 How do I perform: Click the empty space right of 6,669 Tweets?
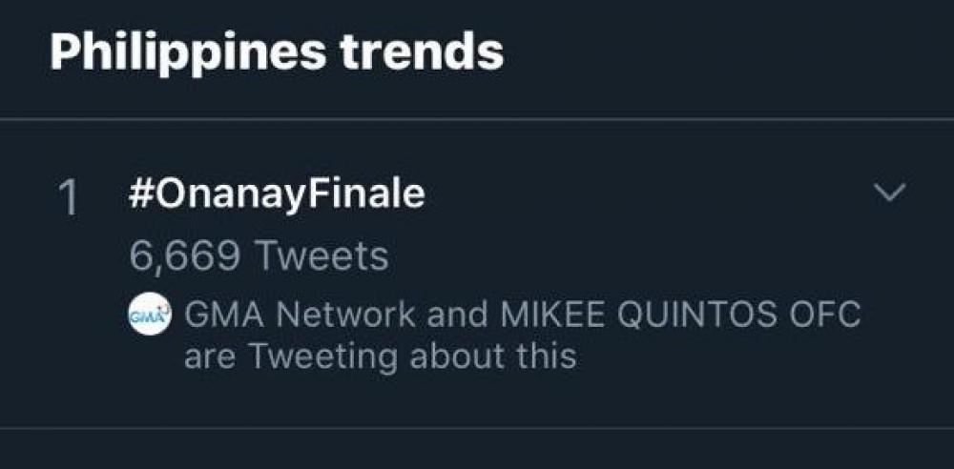(x=620, y=255)
